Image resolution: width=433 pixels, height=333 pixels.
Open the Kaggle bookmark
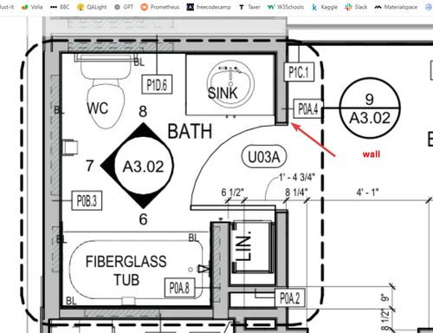coord(325,7)
